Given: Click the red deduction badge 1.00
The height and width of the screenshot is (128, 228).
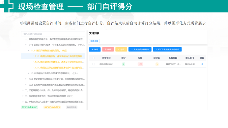Looking at the screenshot, I should pos(140,64).
